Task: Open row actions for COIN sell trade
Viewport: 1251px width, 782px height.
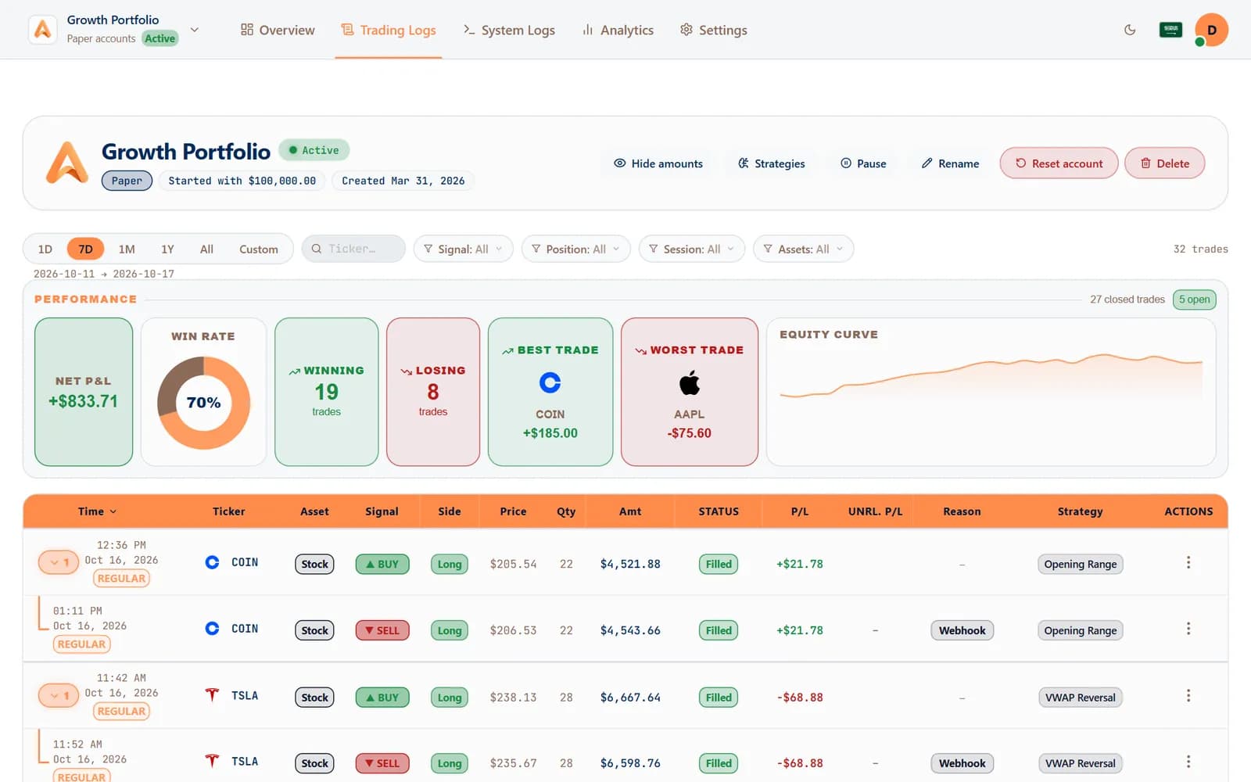Action: pyautogui.click(x=1188, y=630)
